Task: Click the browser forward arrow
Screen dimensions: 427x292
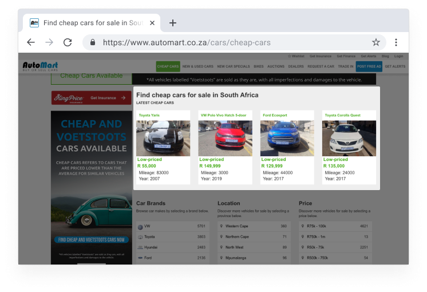Action: point(49,42)
